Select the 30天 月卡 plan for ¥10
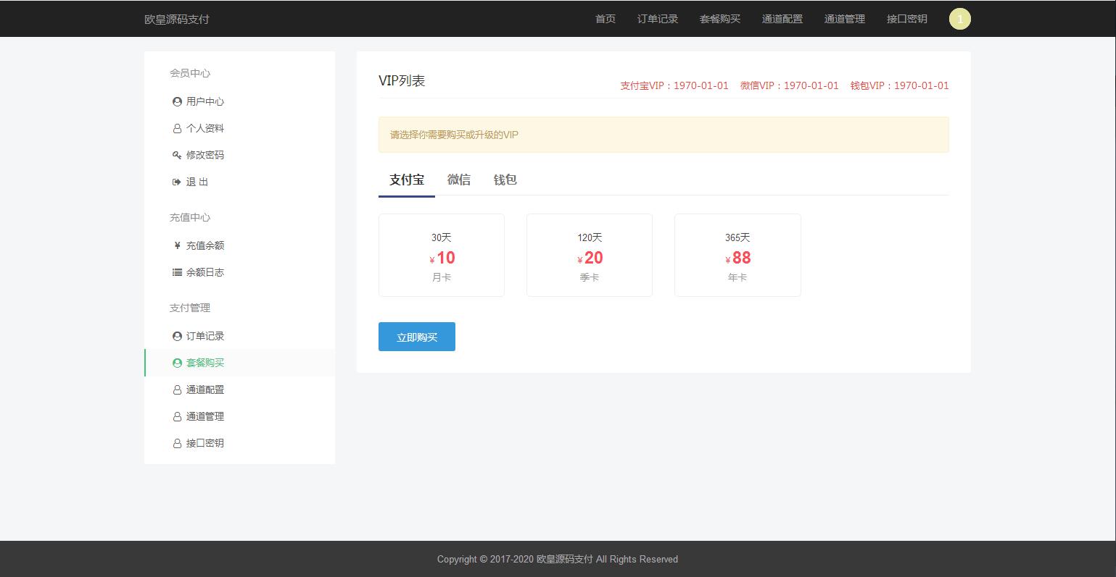 (x=441, y=256)
